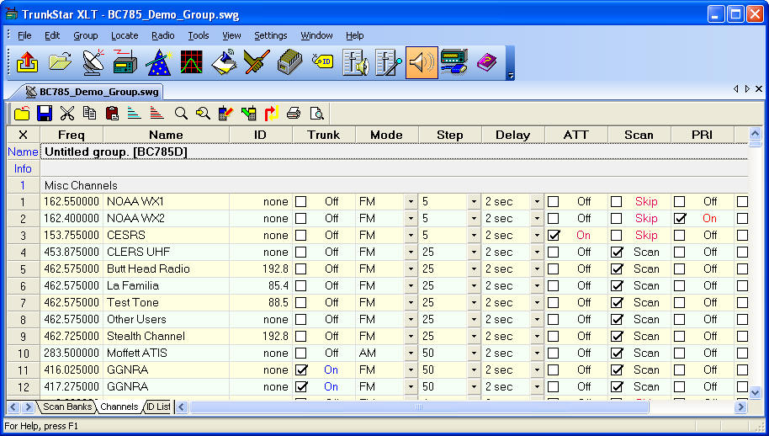Click the paper with speaker signal icon
769x436 pixels.
pyautogui.click(x=224, y=62)
